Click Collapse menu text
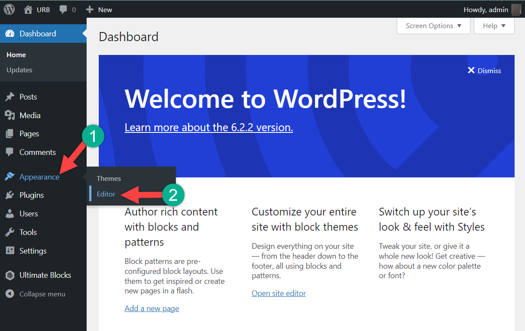Image resolution: width=525 pixels, height=331 pixels. [x=42, y=294]
